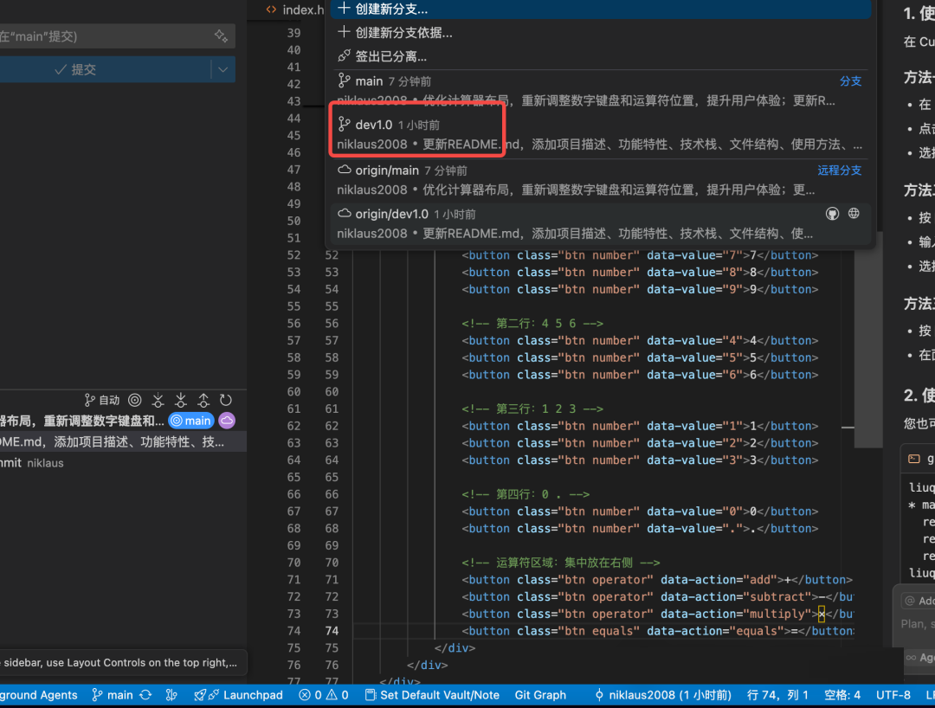
Task: Click code line with data-action="equals"
Action: tap(658, 631)
